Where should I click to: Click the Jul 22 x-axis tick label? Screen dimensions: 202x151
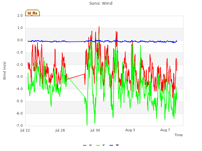[25, 130]
